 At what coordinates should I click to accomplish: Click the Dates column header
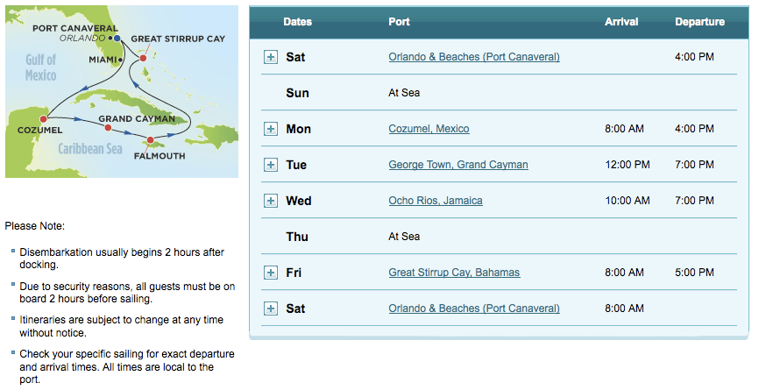pos(297,22)
